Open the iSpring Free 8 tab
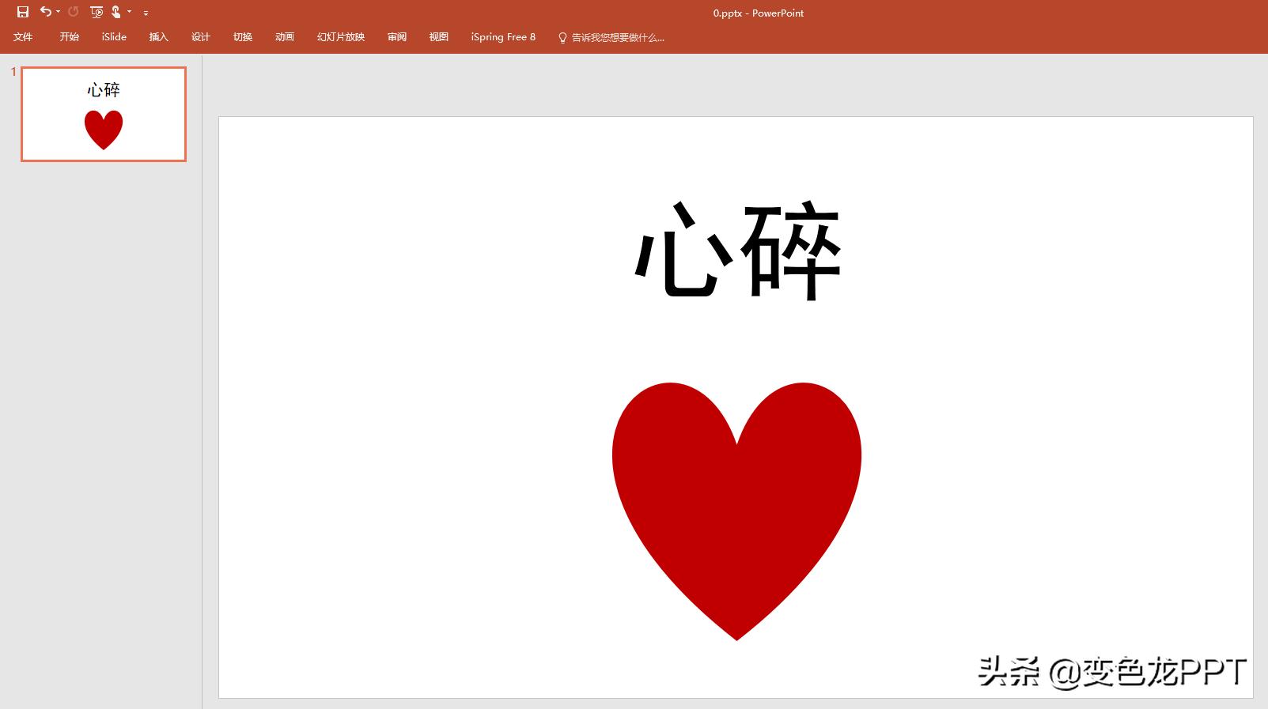 click(x=503, y=37)
